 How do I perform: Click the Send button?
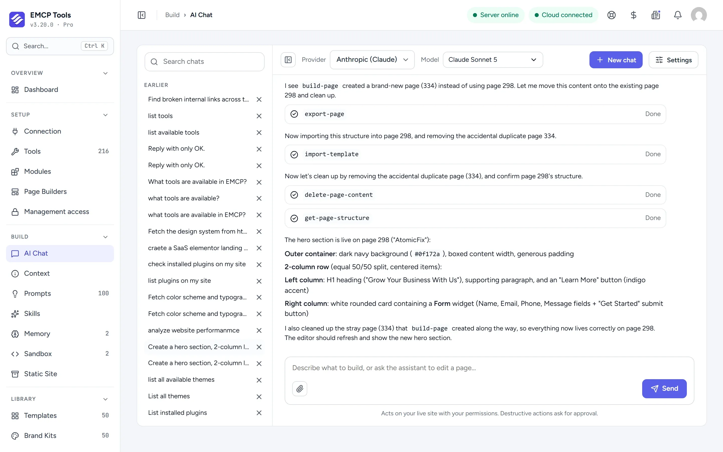click(x=664, y=389)
